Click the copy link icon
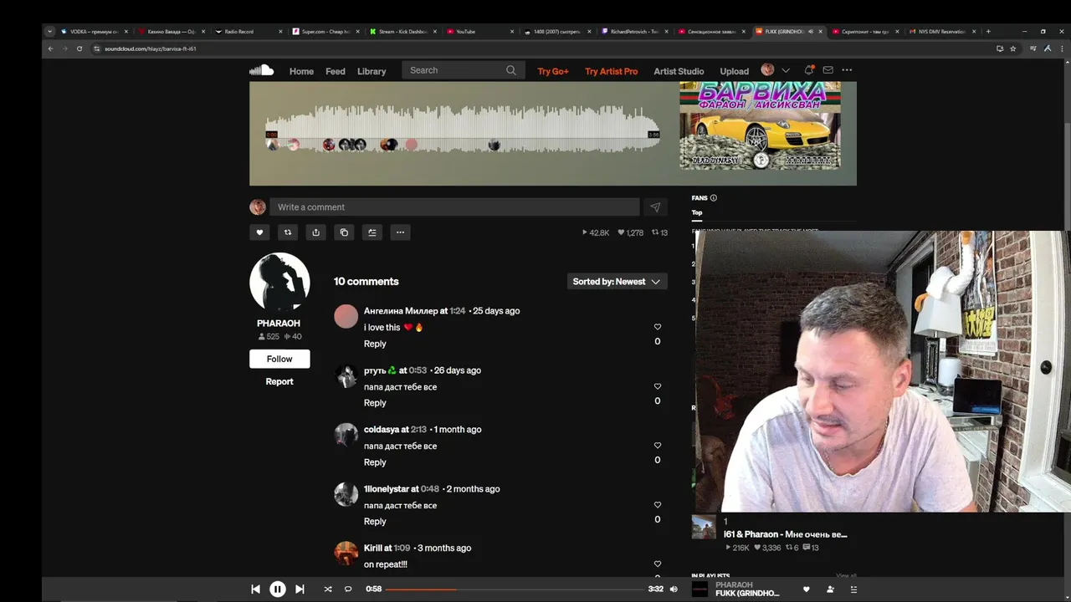The image size is (1071, 602). point(344,232)
